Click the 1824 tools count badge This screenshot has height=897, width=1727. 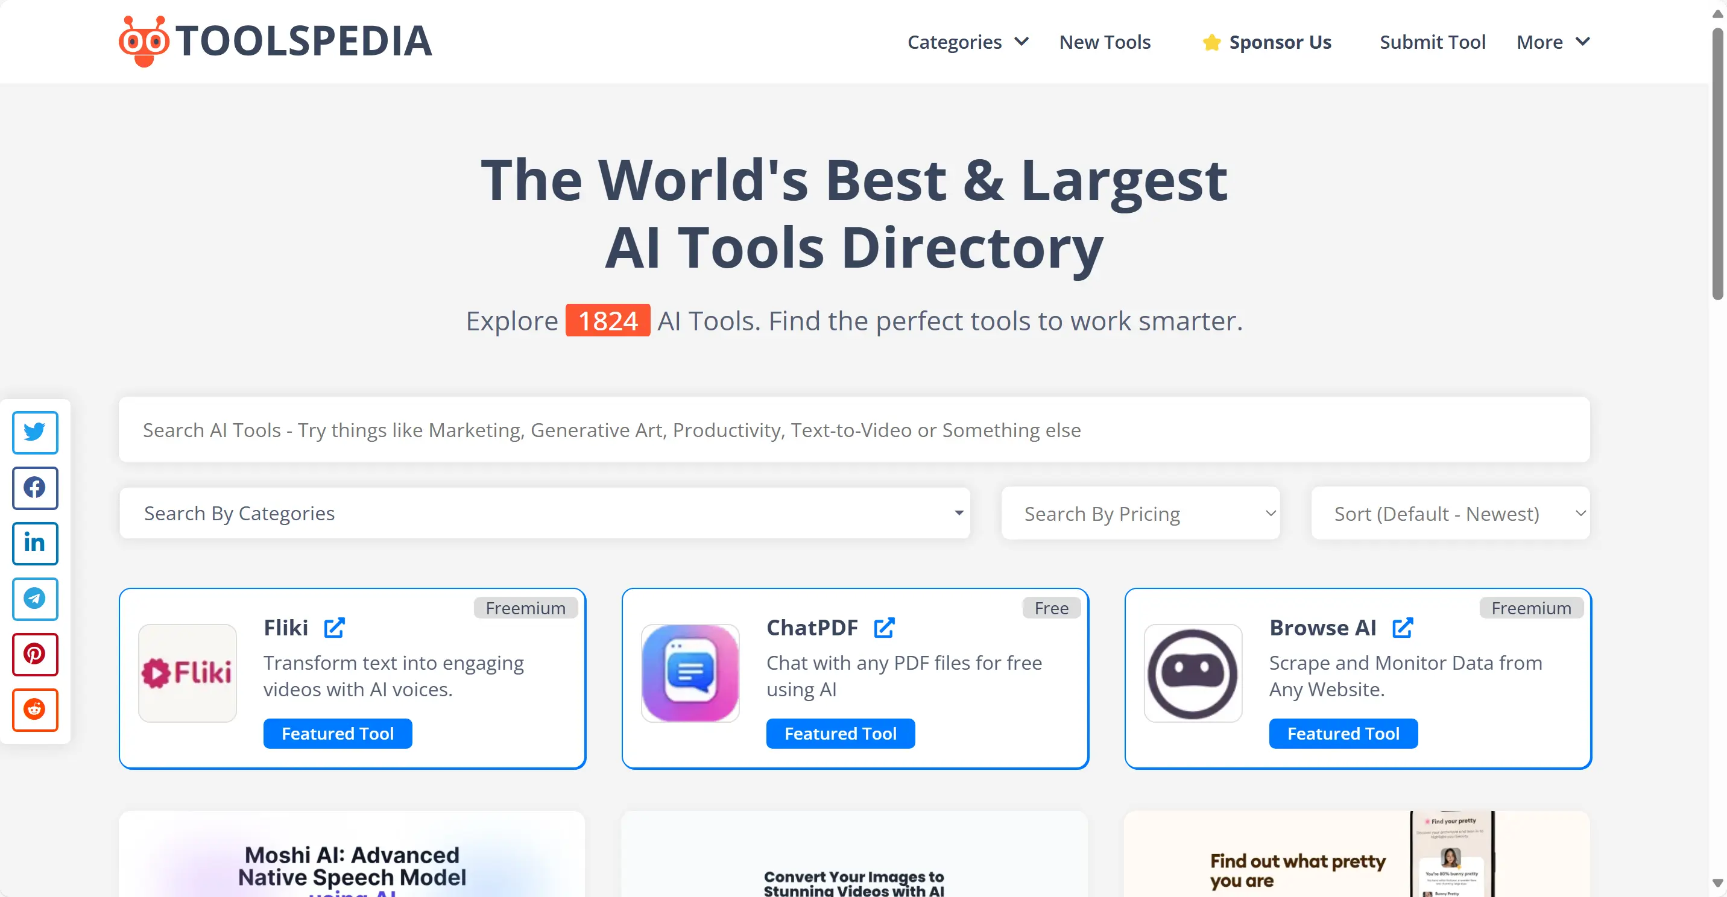tap(608, 321)
